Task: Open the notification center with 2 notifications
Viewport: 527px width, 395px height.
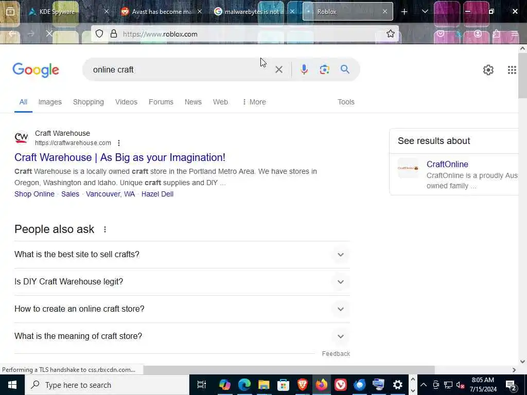Action: [511, 385]
